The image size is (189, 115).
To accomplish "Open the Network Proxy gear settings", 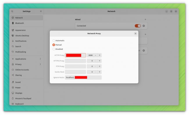I will (x=144, y=50).
